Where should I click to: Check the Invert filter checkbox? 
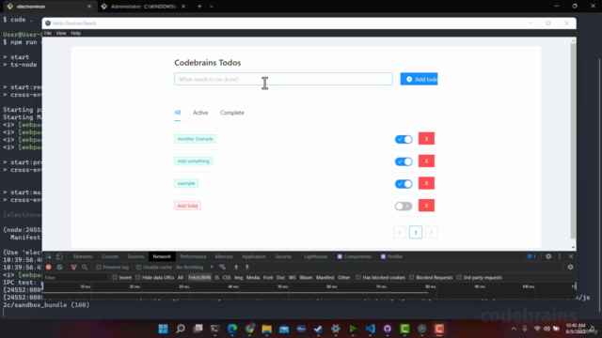(115, 277)
